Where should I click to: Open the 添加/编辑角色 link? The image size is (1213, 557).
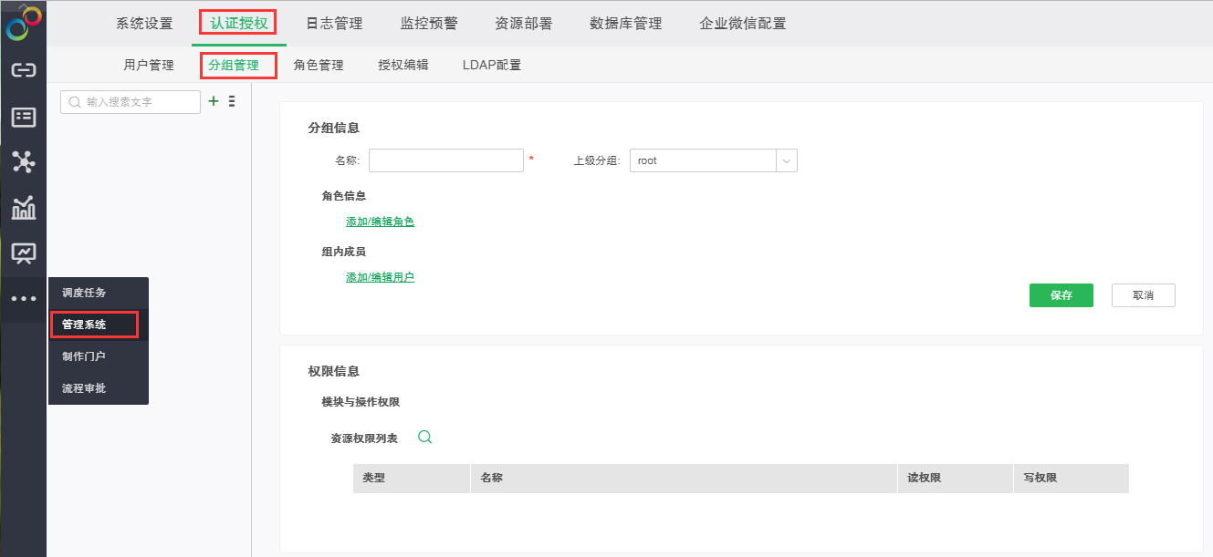click(x=380, y=222)
